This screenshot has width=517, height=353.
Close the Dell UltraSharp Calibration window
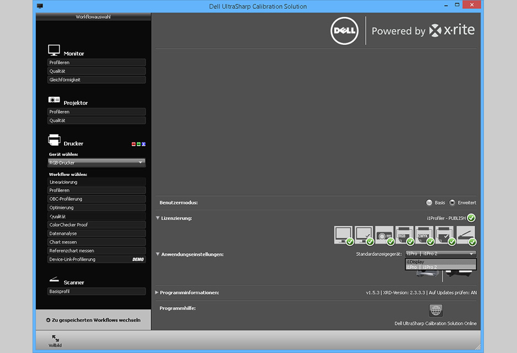coord(472,4)
